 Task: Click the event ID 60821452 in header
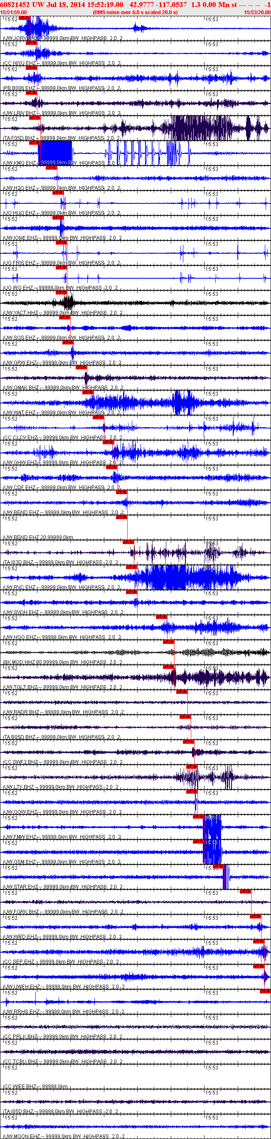point(15,5)
